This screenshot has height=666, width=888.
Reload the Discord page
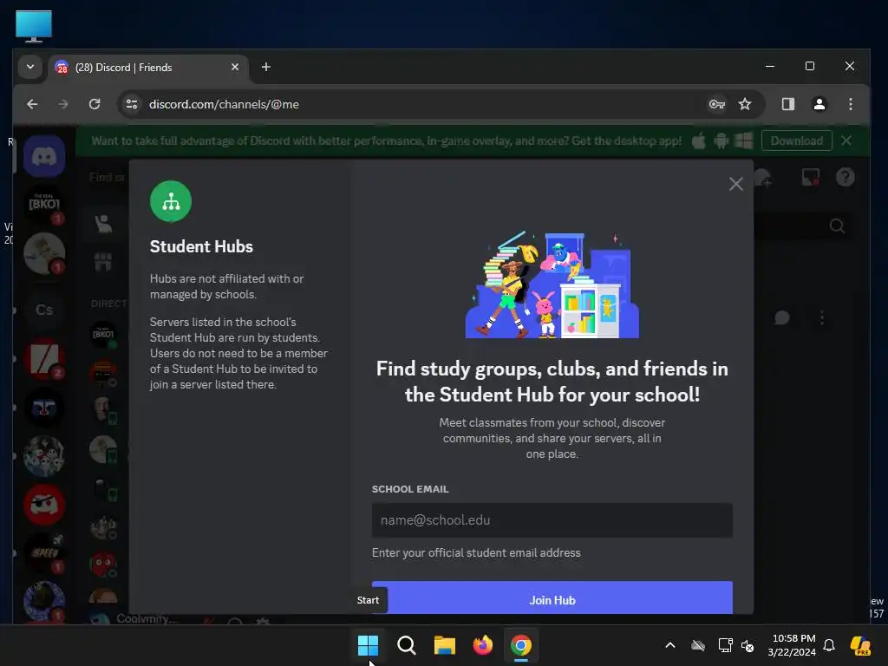point(95,104)
